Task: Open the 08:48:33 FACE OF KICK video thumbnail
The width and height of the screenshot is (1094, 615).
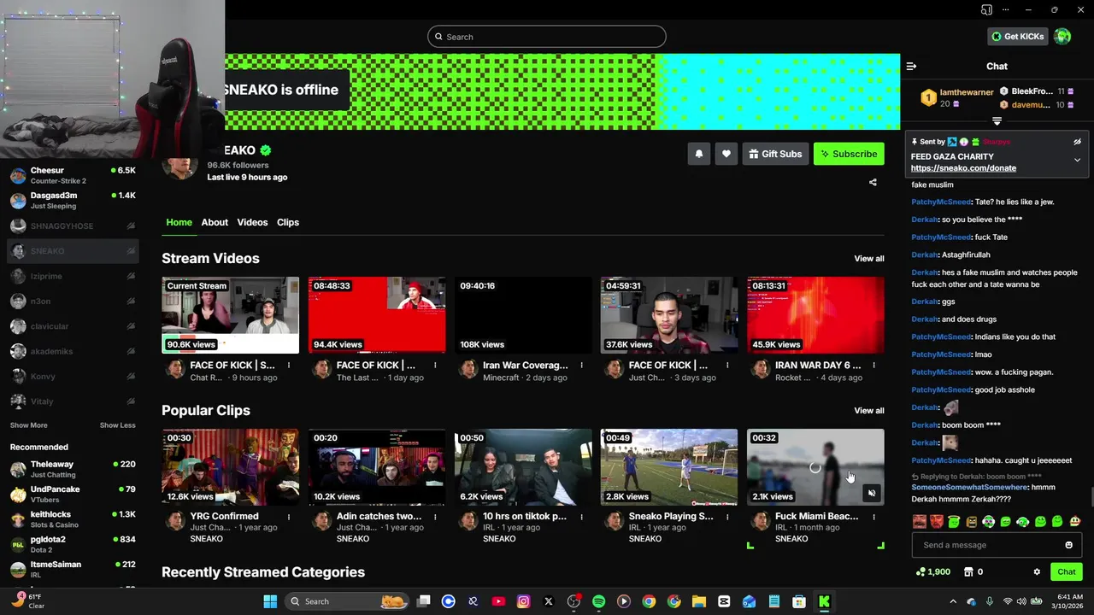Action: click(x=377, y=315)
